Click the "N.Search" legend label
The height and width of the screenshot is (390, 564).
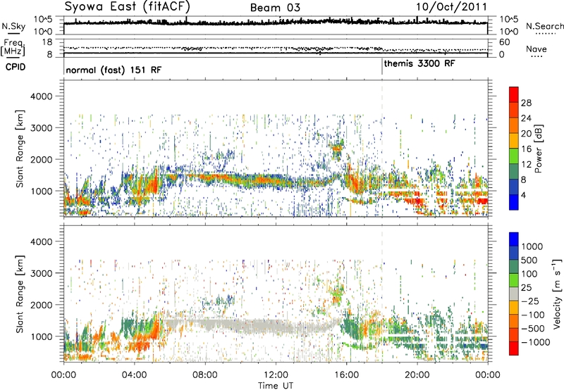(544, 26)
